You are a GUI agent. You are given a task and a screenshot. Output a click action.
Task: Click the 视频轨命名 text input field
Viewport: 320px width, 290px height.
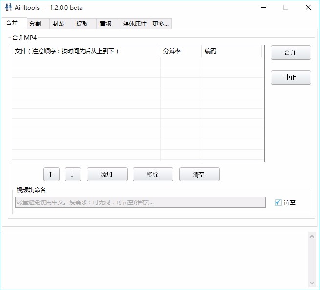140,202
